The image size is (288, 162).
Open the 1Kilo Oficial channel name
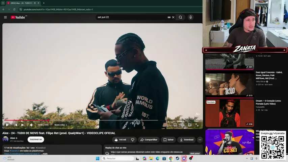click(261, 82)
